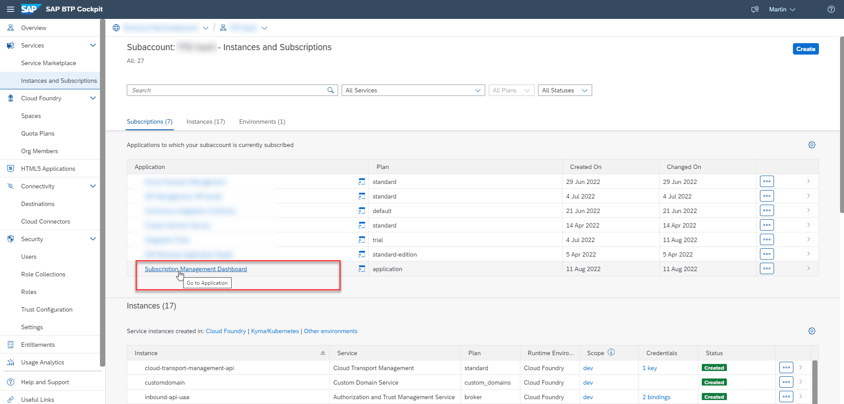Expand the global account breadcrumb dropdown
The width and height of the screenshot is (844, 404).
pyautogui.click(x=206, y=28)
